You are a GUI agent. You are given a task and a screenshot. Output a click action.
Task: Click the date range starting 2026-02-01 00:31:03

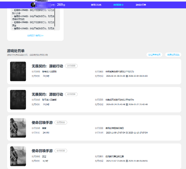(x=127, y=76)
